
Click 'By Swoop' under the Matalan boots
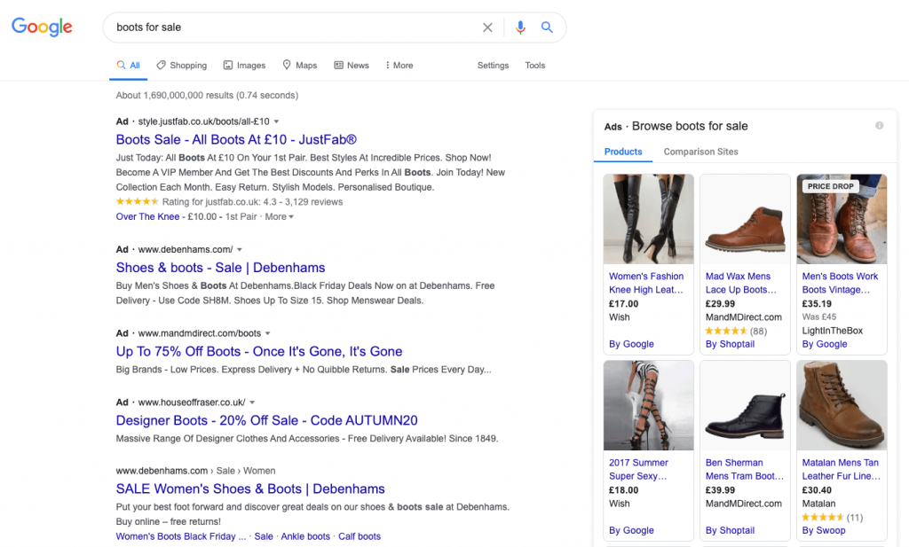823,530
